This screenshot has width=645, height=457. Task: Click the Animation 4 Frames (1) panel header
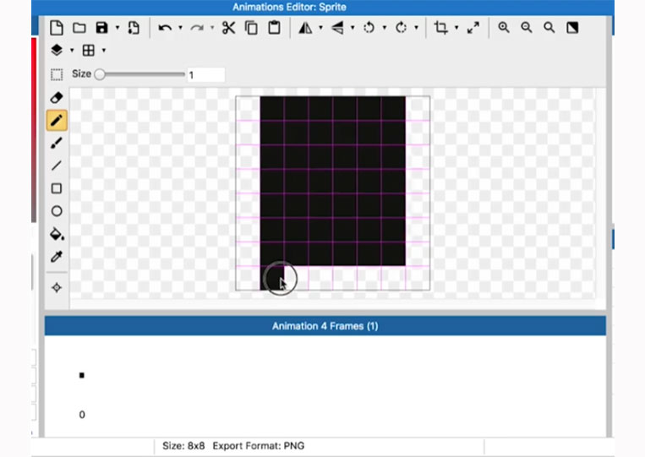(325, 326)
